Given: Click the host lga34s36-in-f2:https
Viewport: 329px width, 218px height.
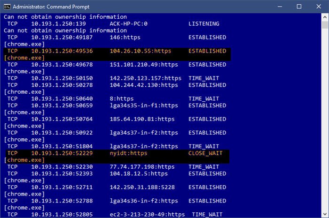Looking at the screenshot, I should tap(144, 201).
